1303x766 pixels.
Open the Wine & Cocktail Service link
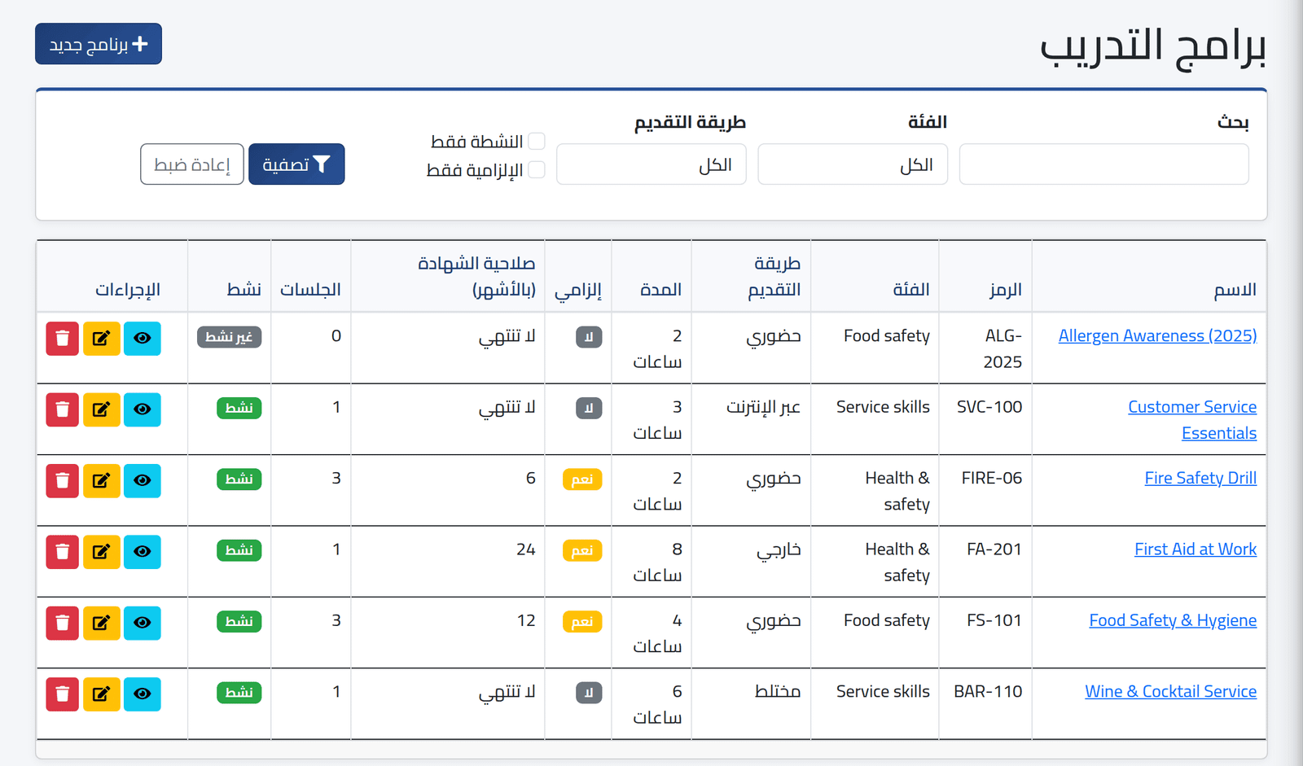pyautogui.click(x=1170, y=691)
